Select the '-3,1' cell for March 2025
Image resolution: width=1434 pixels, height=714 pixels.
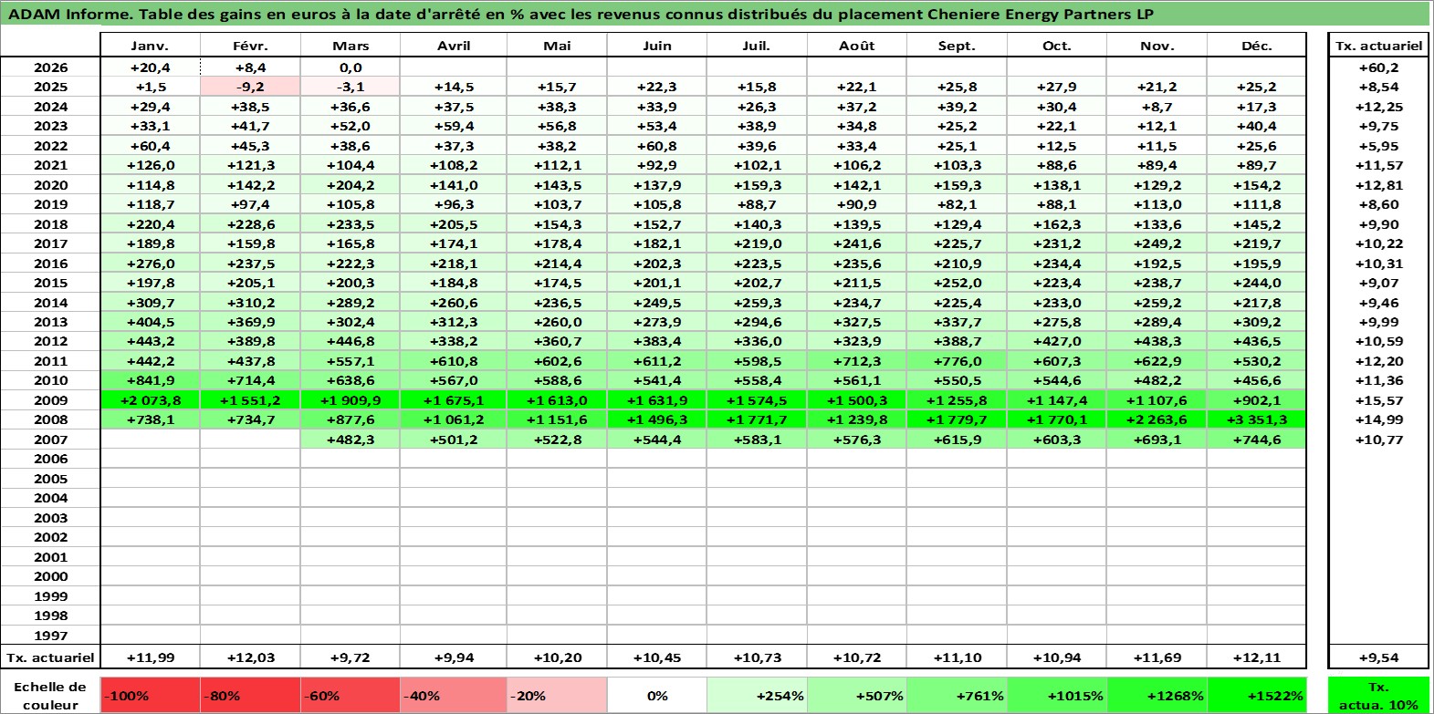pos(351,87)
